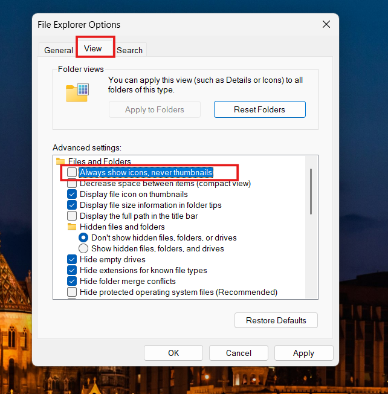Switch to the Search tab
388x394 pixels.
[129, 50]
